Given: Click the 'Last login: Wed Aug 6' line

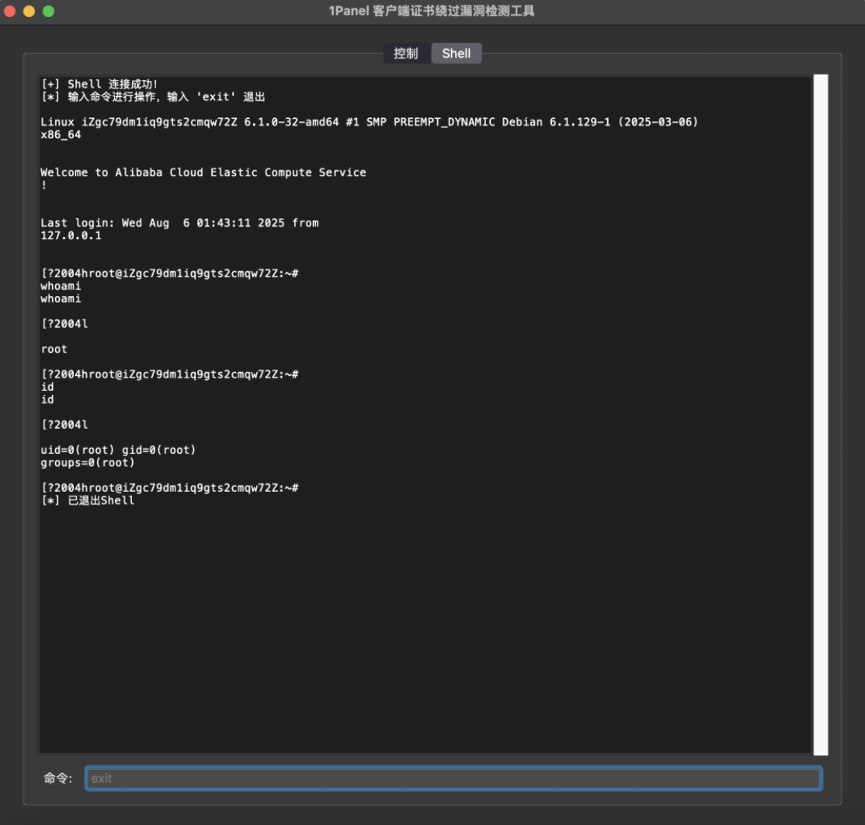Looking at the screenshot, I should [x=179, y=223].
